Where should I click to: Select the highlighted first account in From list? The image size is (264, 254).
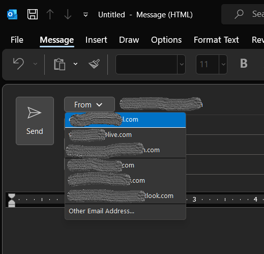pyautogui.click(x=125, y=120)
